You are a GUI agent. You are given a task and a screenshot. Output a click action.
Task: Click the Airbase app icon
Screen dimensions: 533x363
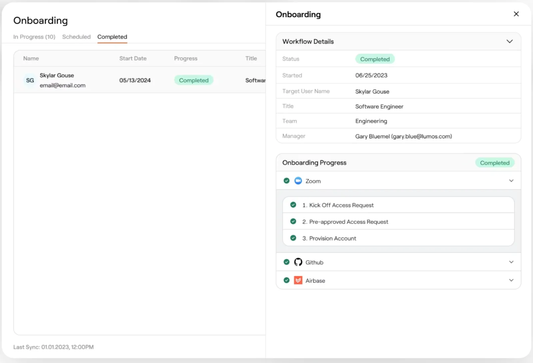click(298, 280)
